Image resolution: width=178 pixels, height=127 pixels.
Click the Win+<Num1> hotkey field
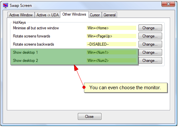pyautogui.click(x=111, y=52)
